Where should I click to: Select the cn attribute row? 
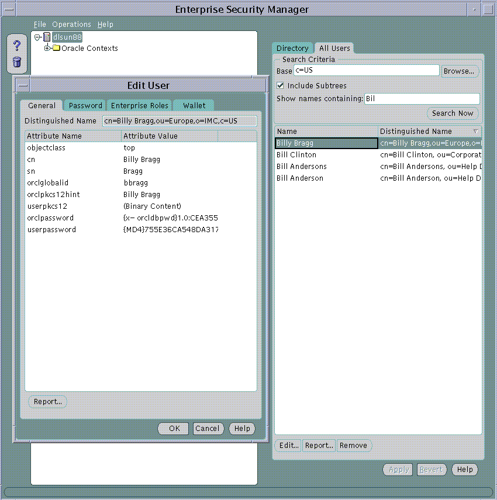(140, 160)
